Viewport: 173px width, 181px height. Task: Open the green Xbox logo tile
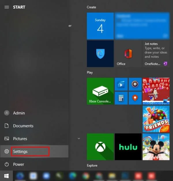click(100, 147)
